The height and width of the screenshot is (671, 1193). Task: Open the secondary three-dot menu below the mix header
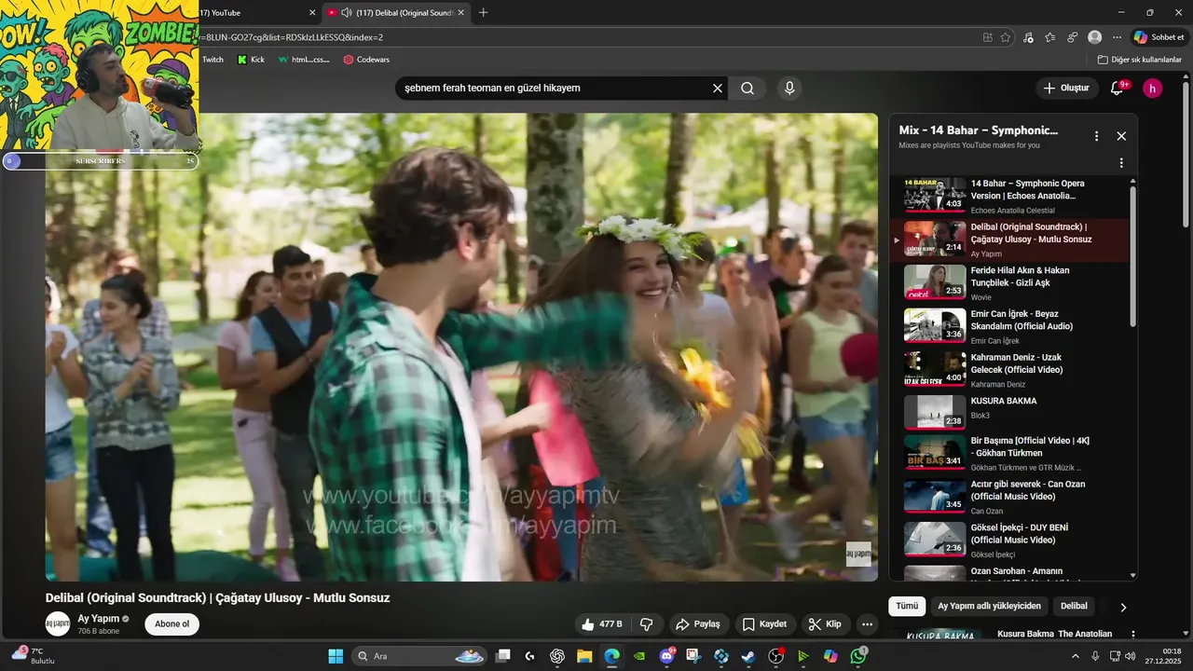pos(1121,162)
